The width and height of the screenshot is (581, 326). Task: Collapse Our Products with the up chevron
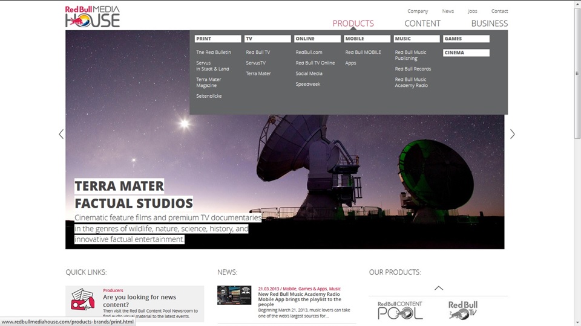pos(439,288)
